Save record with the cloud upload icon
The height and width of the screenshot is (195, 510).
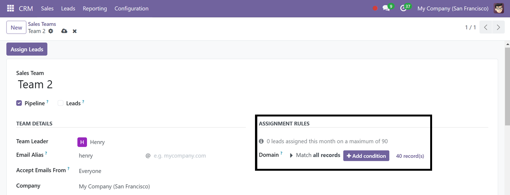pyautogui.click(x=64, y=31)
